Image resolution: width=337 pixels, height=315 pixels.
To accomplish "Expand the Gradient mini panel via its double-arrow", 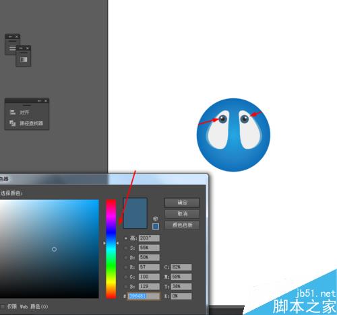I will [x=21, y=48].
